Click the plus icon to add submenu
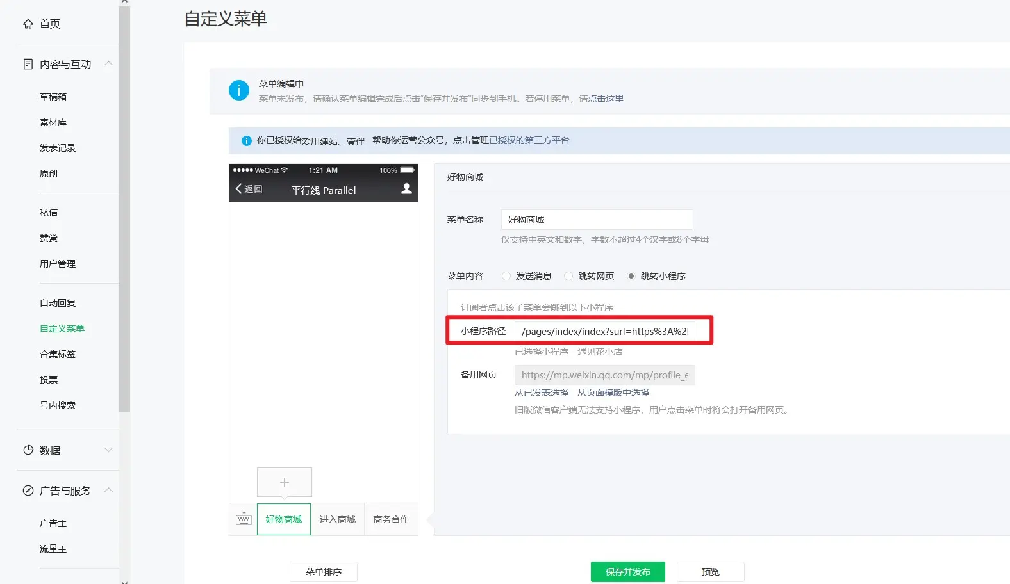The height and width of the screenshot is (584, 1010). tap(285, 482)
